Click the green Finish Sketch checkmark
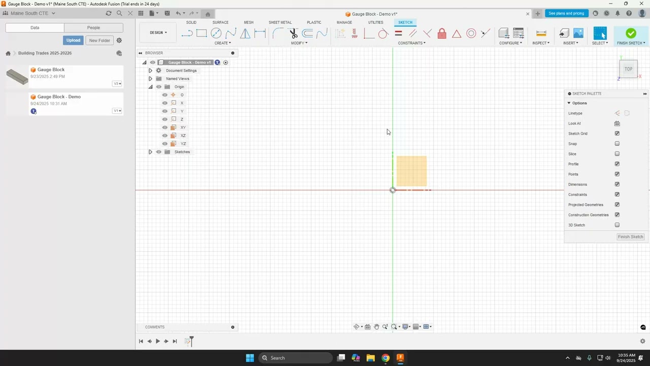Viewport: 650px width, 366px height. pos(631,34)
